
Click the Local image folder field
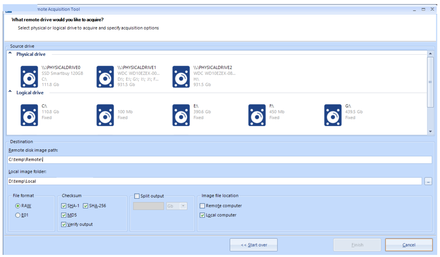pos(215,181)
